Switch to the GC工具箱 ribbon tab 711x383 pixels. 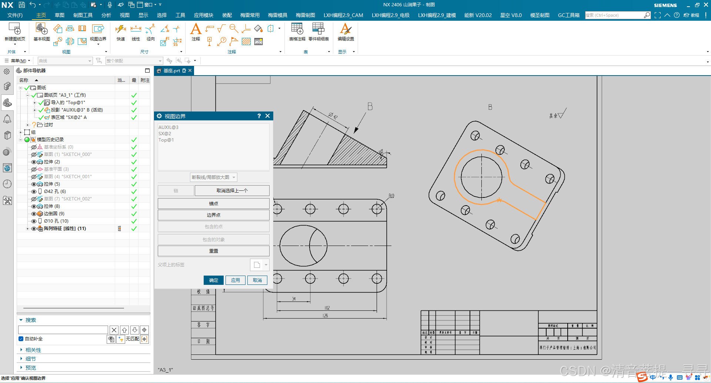569,15
